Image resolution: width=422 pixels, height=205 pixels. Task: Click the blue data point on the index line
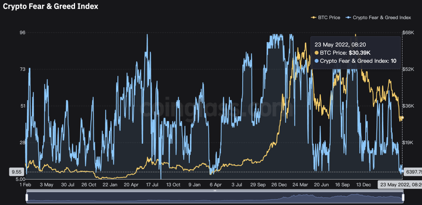tap(402, 171)
